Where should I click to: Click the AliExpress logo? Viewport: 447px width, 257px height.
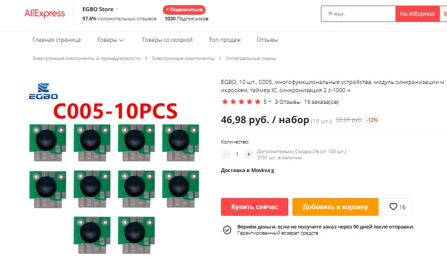(x=44, y=13)
